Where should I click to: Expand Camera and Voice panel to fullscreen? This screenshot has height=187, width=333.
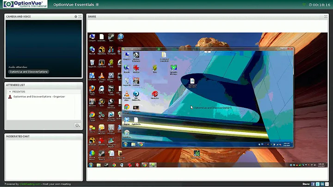click(80, 17)
